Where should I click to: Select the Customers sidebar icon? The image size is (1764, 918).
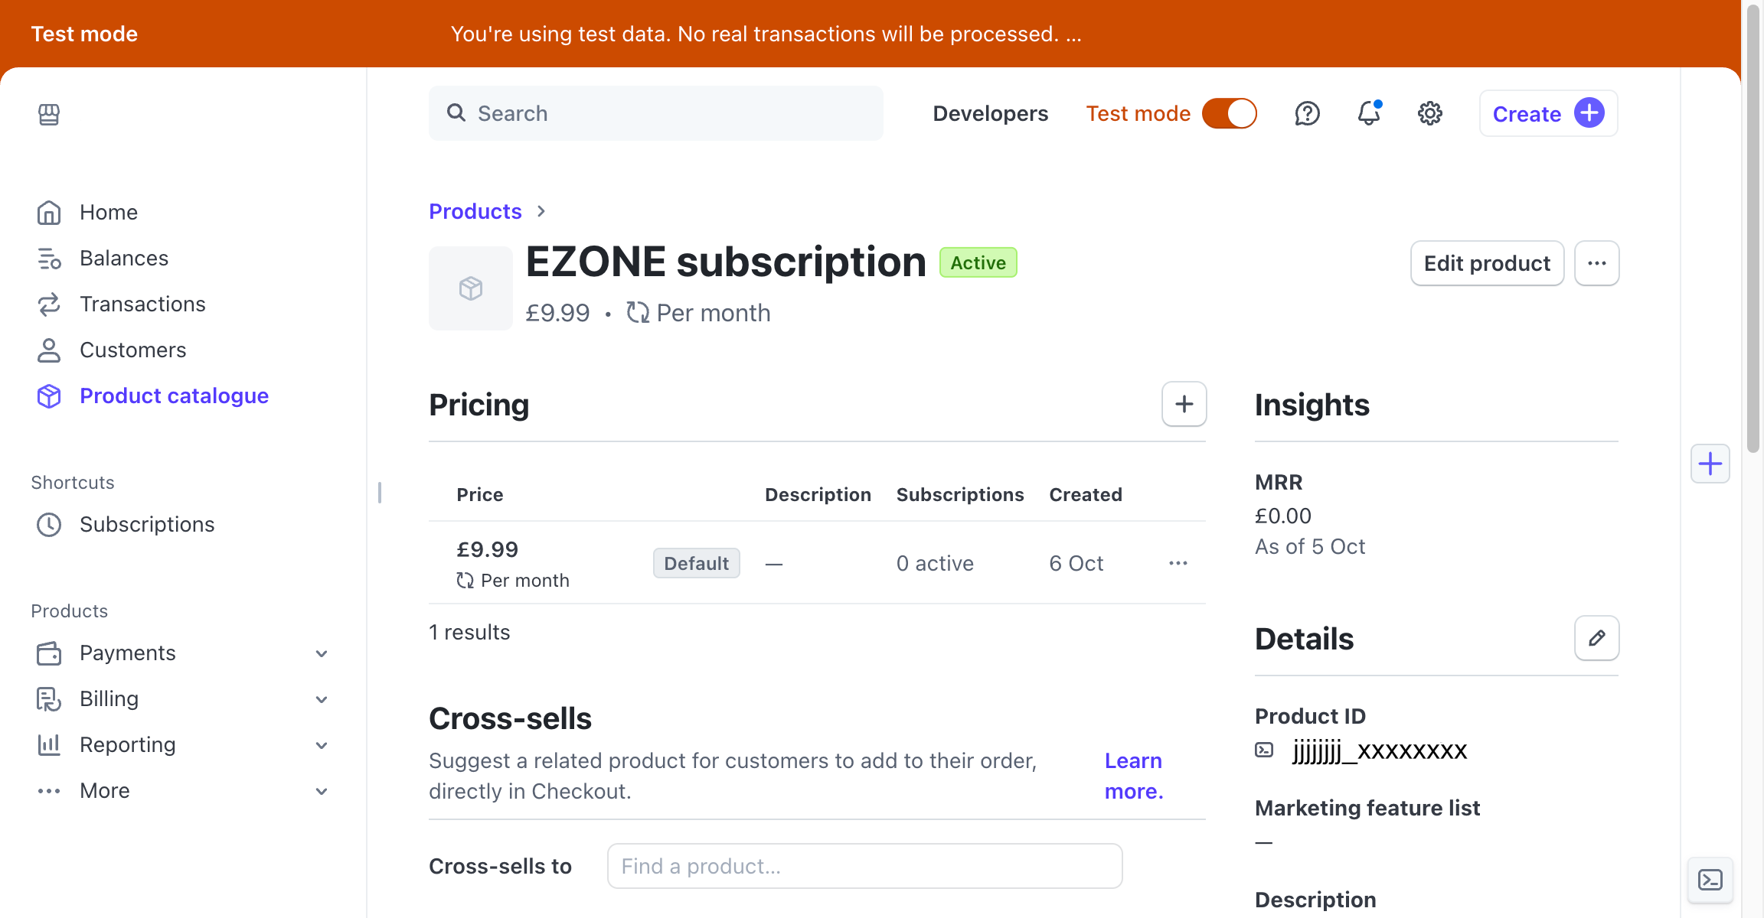pos(49,350)
